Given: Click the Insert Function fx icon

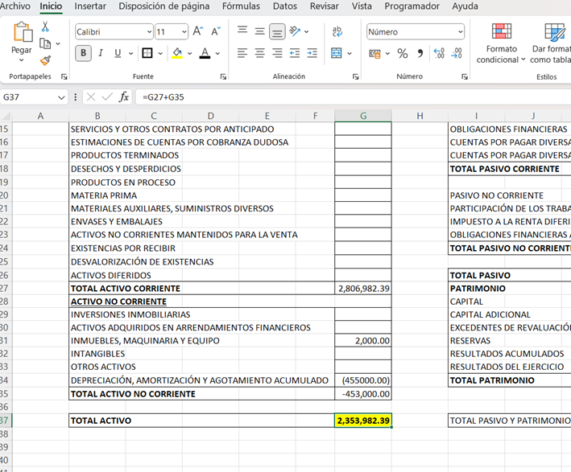Looking at the screenshot, I should [124, 96].
